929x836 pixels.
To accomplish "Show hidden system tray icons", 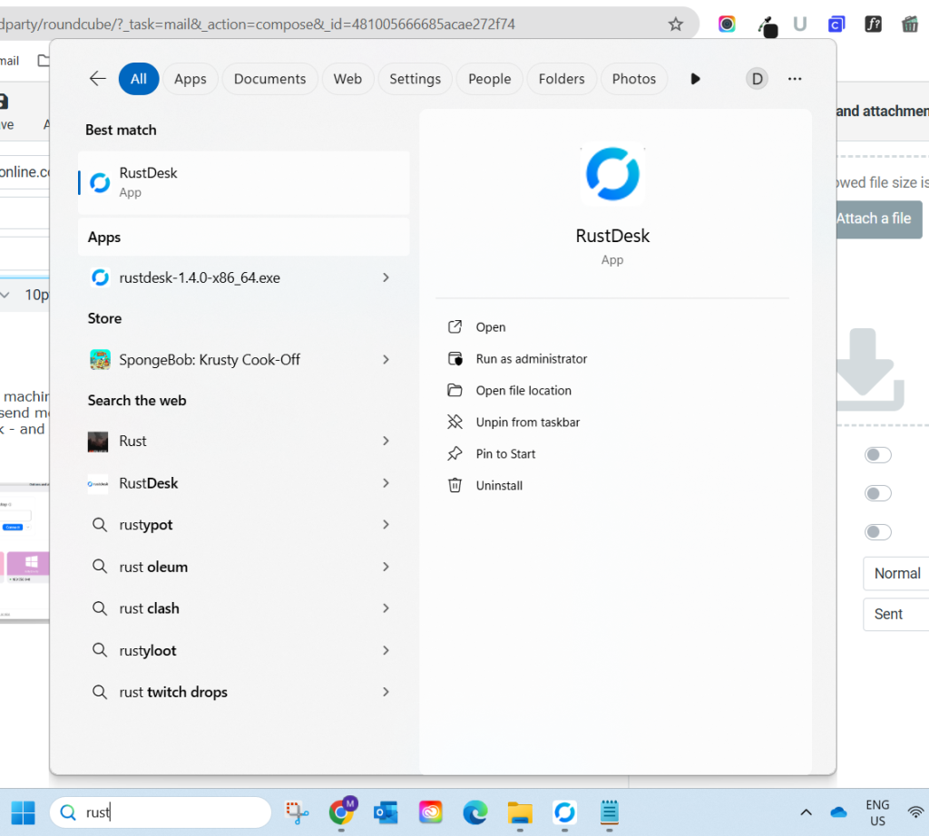I will click(x=806, y=812).
